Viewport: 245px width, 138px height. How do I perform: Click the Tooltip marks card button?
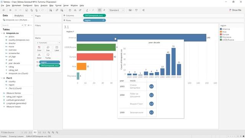click(48, 56)
